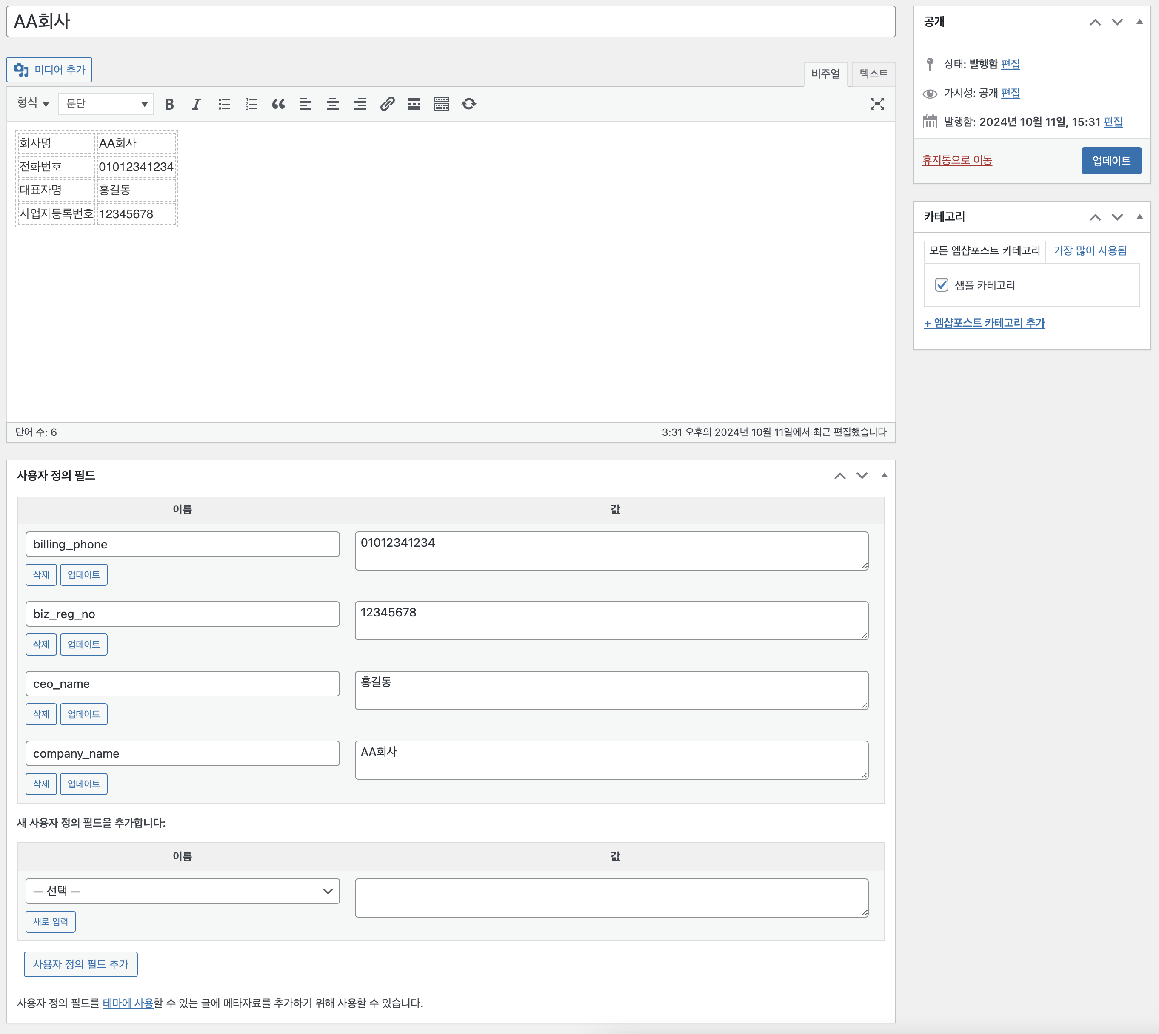Click the 미디어 추가 button
Image resolution: width=1159 pixels, height=1034 pixels.
click(x=49, y=70)
